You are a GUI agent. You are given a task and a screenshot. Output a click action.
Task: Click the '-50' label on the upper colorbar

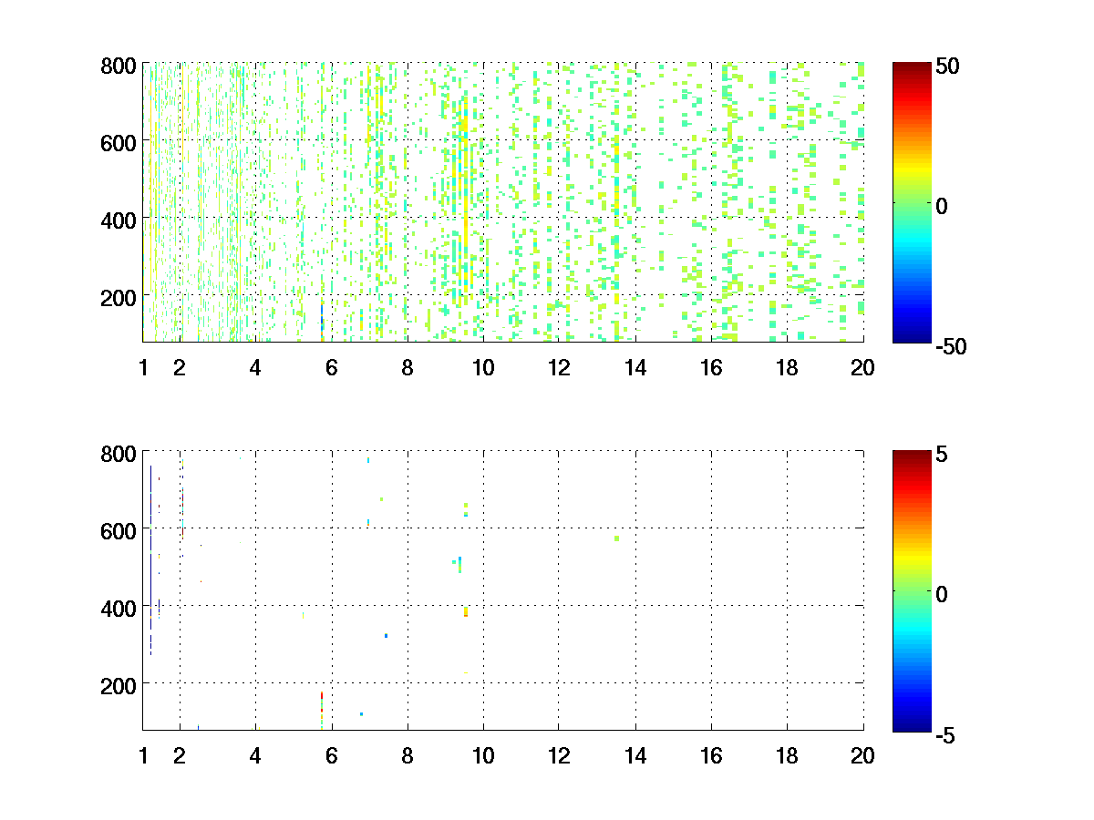pos(949,346)
